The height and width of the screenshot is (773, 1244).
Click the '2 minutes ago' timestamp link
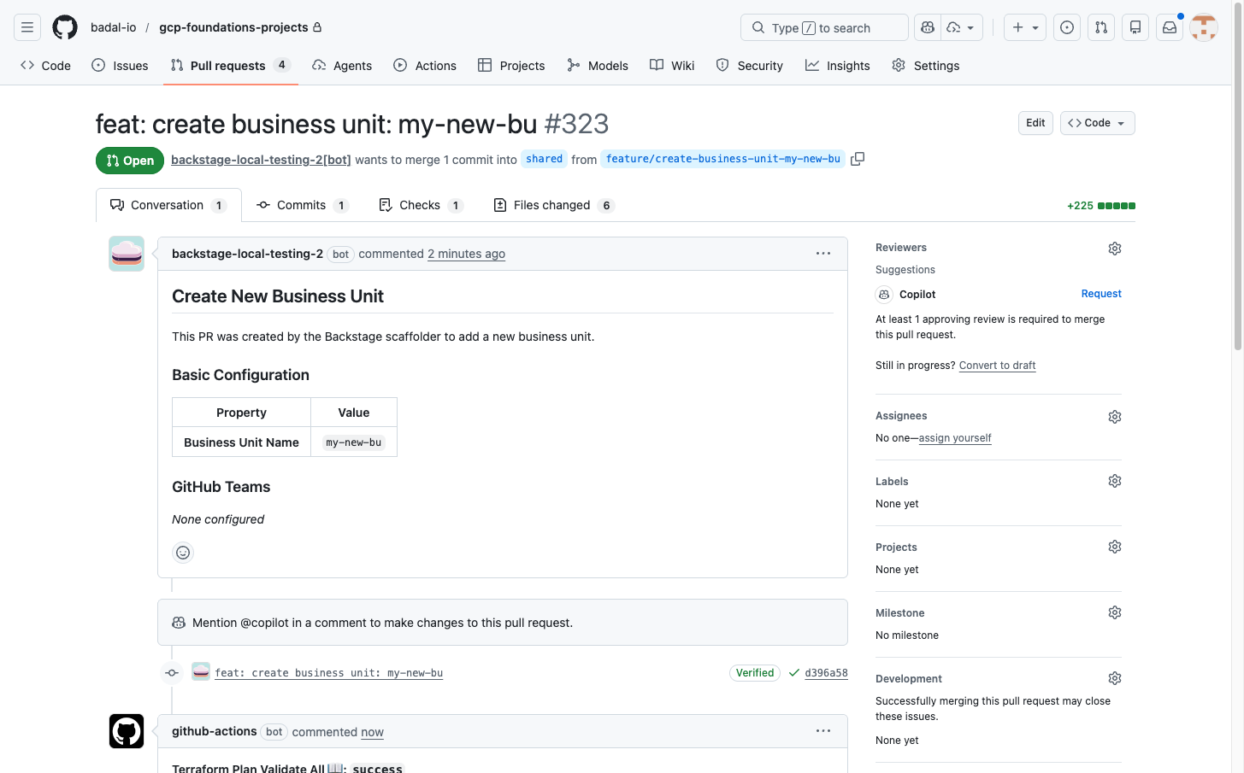point(466,254)
